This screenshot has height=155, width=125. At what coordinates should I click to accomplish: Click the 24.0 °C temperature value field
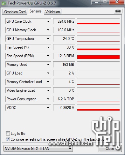tap(64, 39)
